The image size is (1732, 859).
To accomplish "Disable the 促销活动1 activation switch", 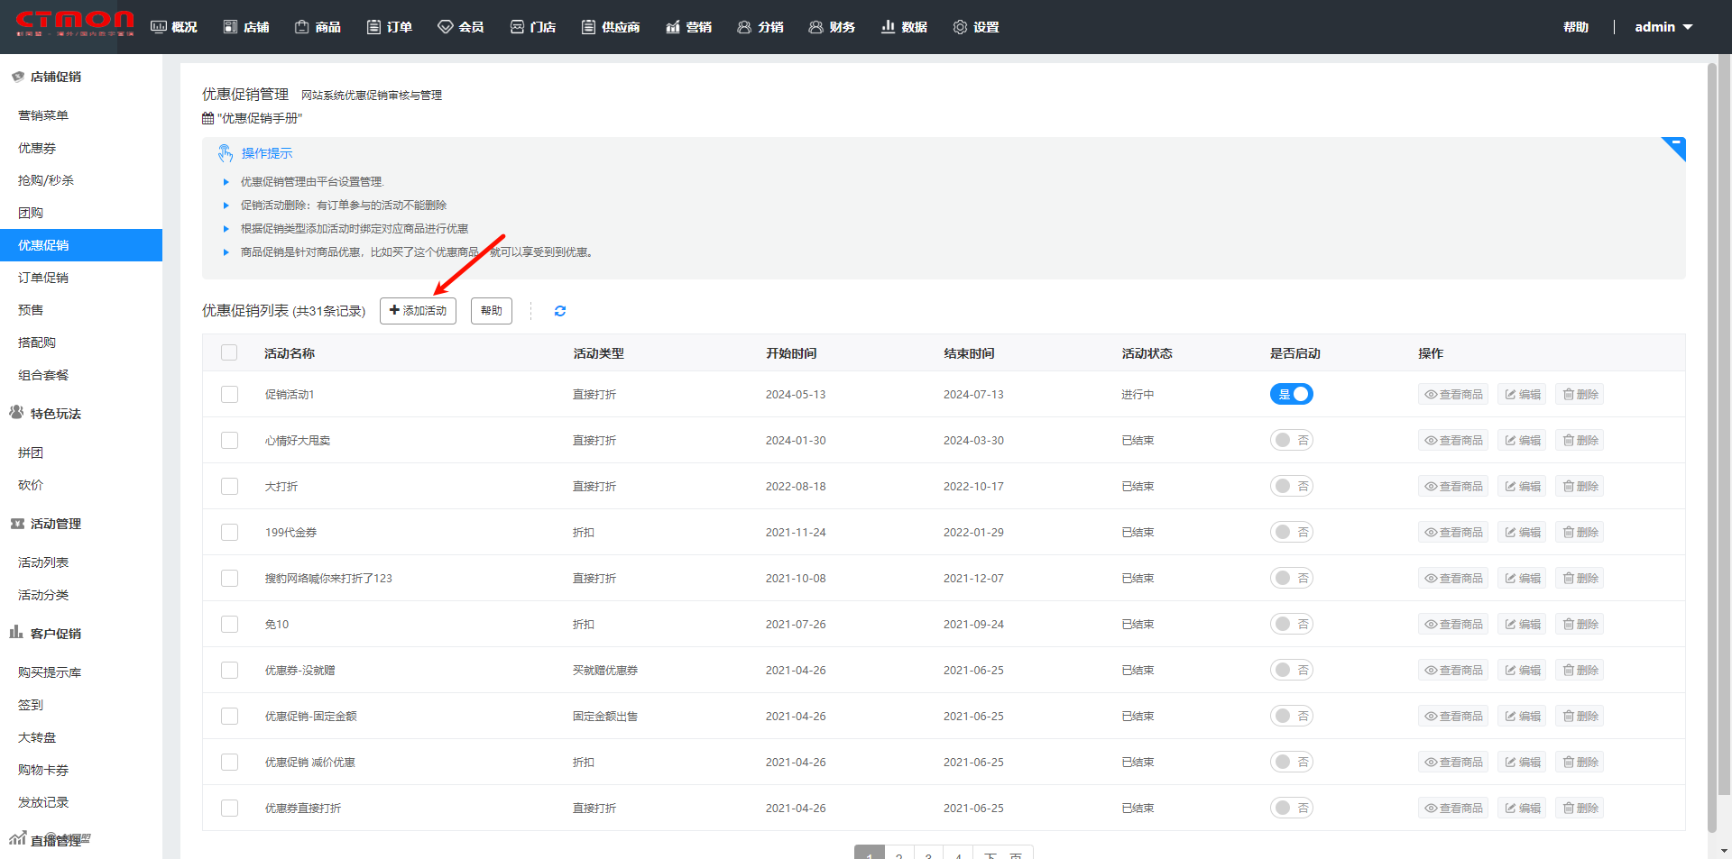I will click(1291, 395).
